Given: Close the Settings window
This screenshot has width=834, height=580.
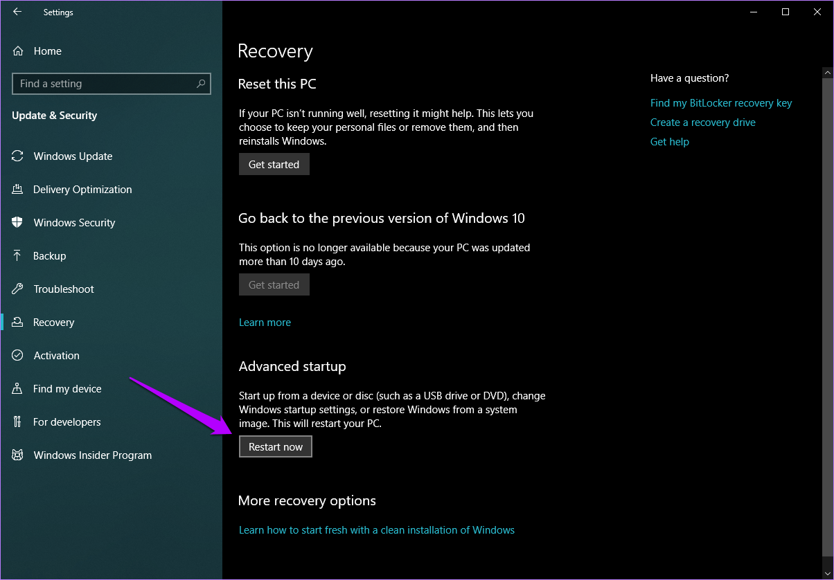Looking at the screenshot, I should [817, 12].
